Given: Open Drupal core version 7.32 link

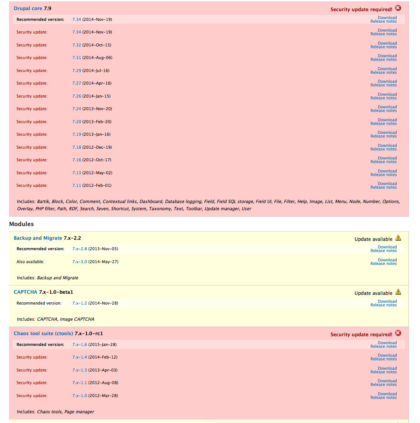Looking at the screenshot, I should [x=77, y=45].
